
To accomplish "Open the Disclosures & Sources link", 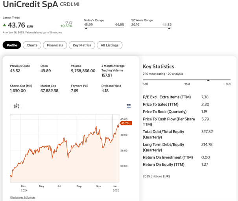I will pos(22,197).
